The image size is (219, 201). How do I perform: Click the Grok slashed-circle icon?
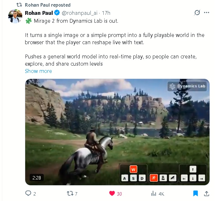pyautogui.click(x=197, y=13)
